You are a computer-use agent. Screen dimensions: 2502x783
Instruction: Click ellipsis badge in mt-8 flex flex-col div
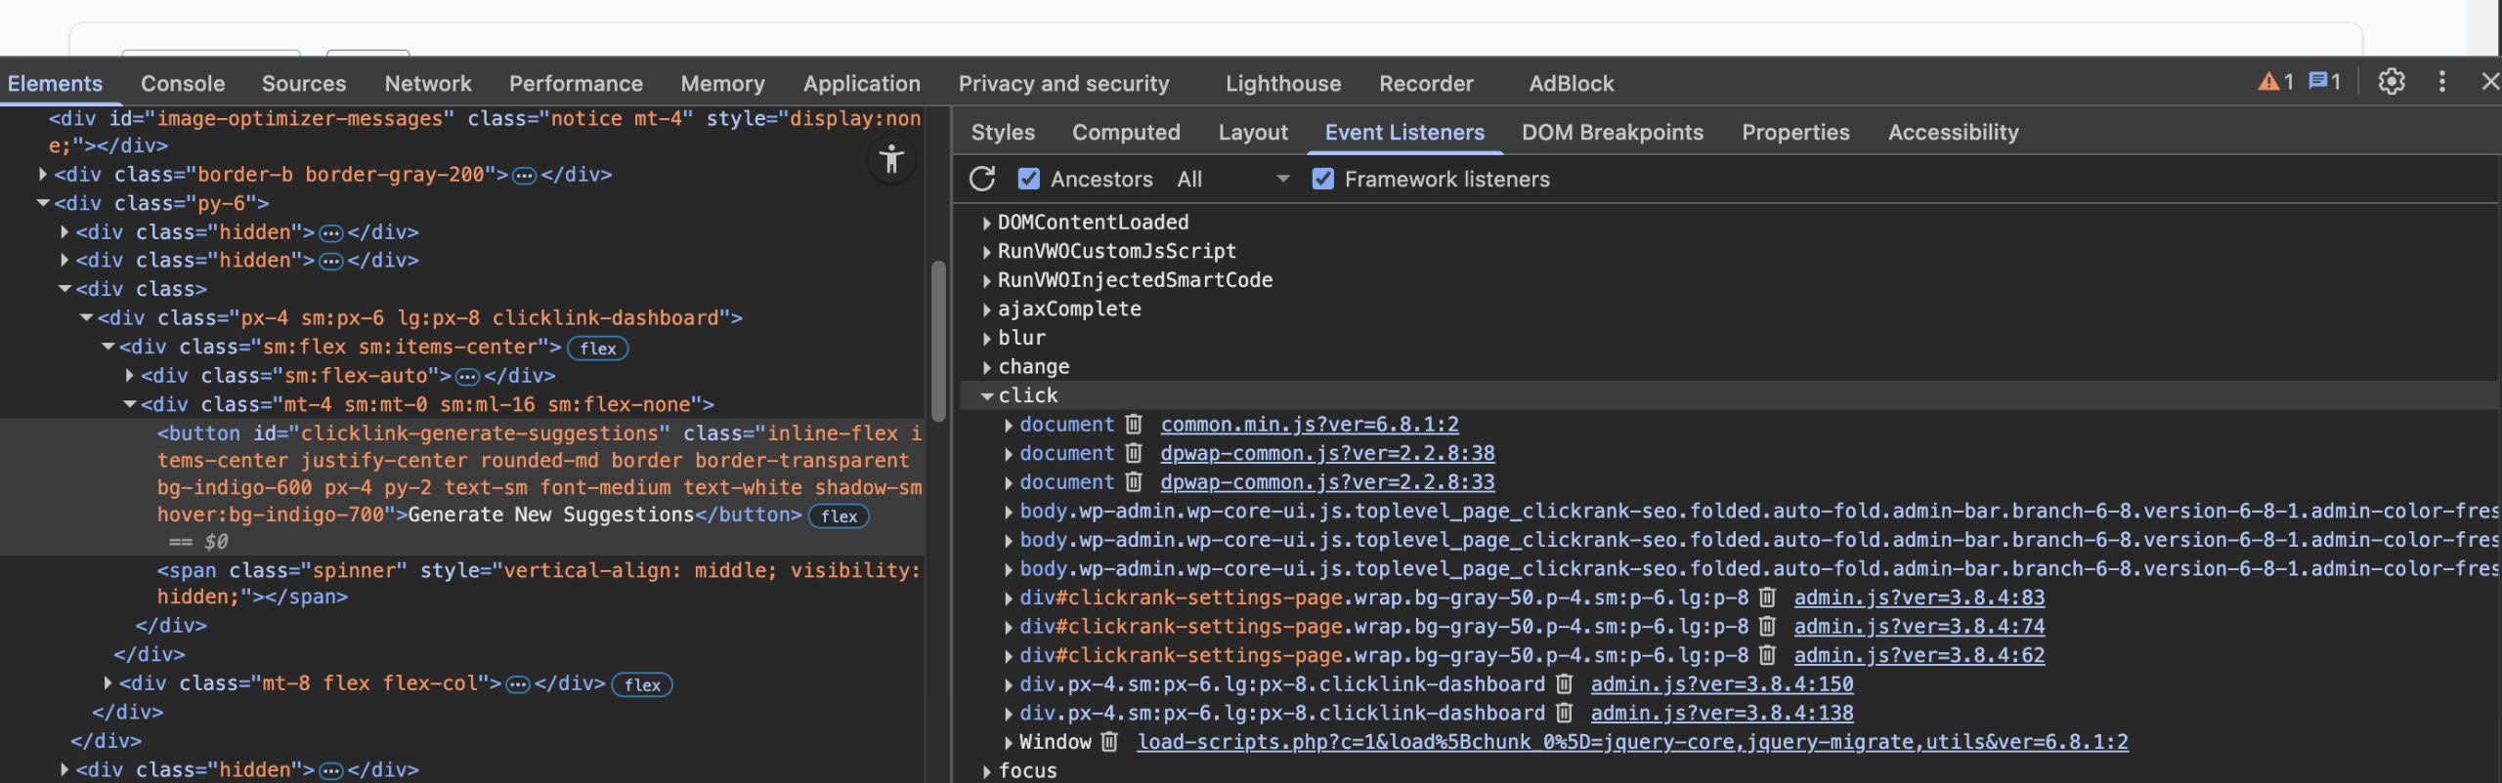(x=518, y=685)
